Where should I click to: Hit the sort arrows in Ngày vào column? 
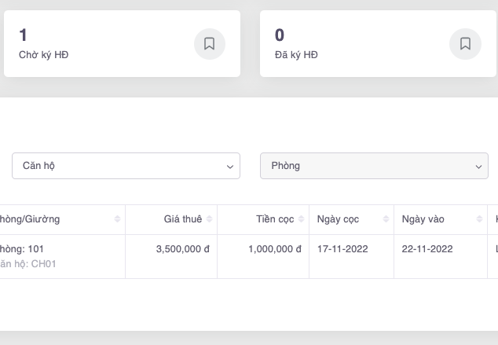[x=478, y=219]
